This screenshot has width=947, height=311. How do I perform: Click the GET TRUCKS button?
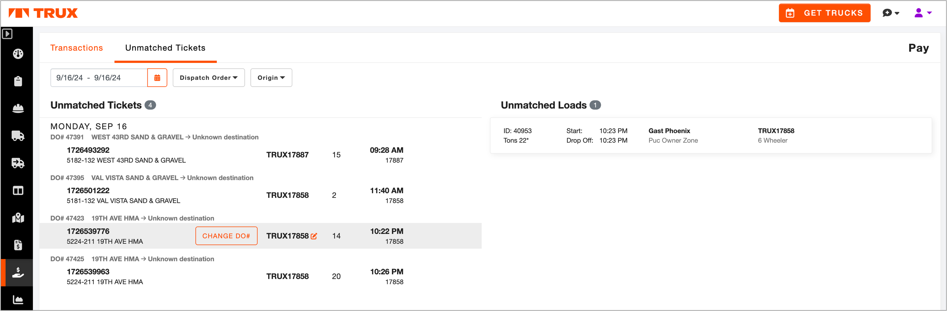pyautogui.click(x=824, y=13)
